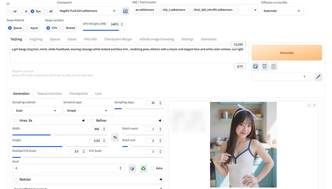Reuse last seed with the recycle icon
Image resolution: width=332 pixels, height=189 pixels.
pos(143,168)
